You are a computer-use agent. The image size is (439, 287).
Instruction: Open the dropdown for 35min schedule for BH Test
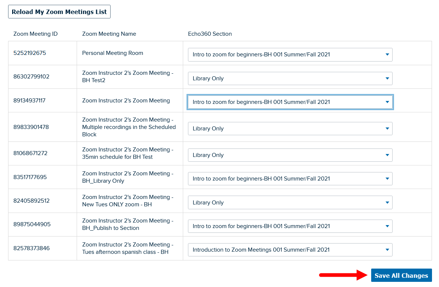tap(290, 155)
